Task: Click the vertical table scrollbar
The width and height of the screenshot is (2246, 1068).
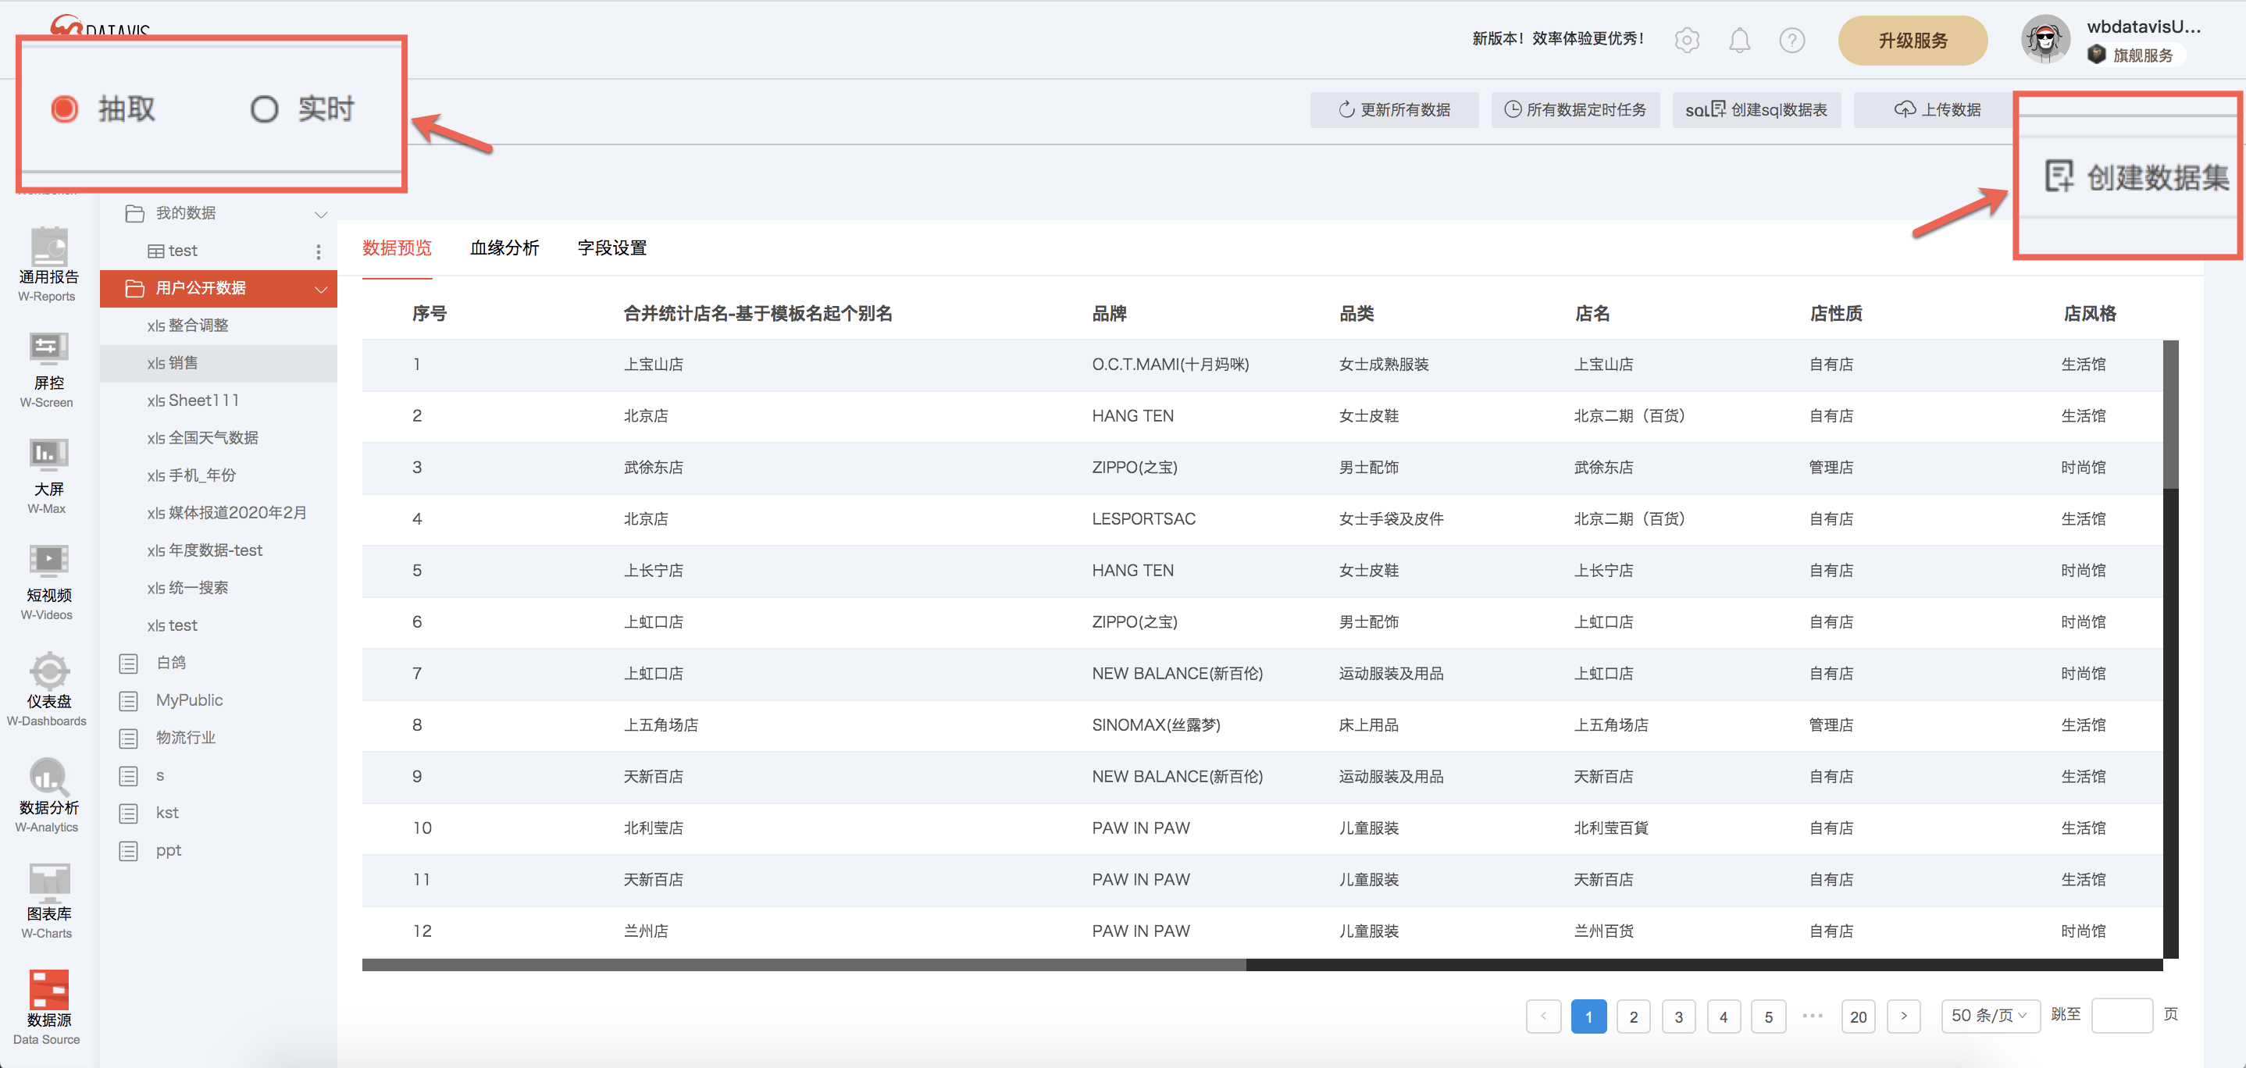Action: point(2170,414)
